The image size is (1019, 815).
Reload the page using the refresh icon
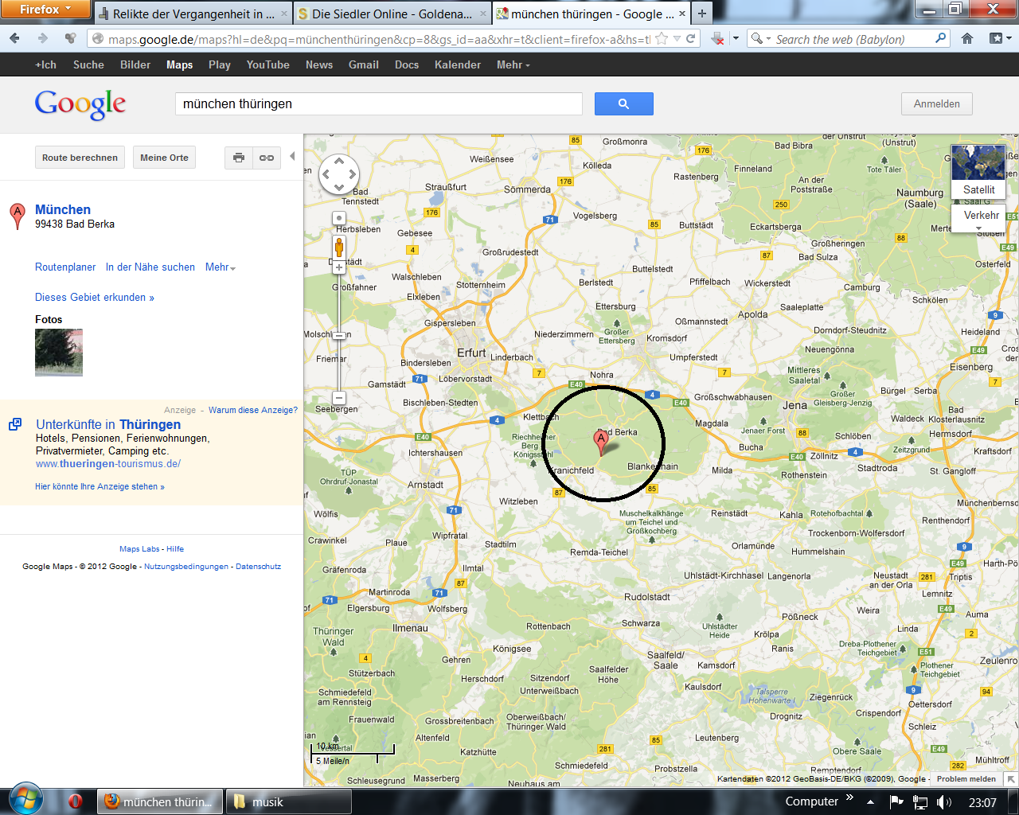pyautogui.click(x=691, y=39)
